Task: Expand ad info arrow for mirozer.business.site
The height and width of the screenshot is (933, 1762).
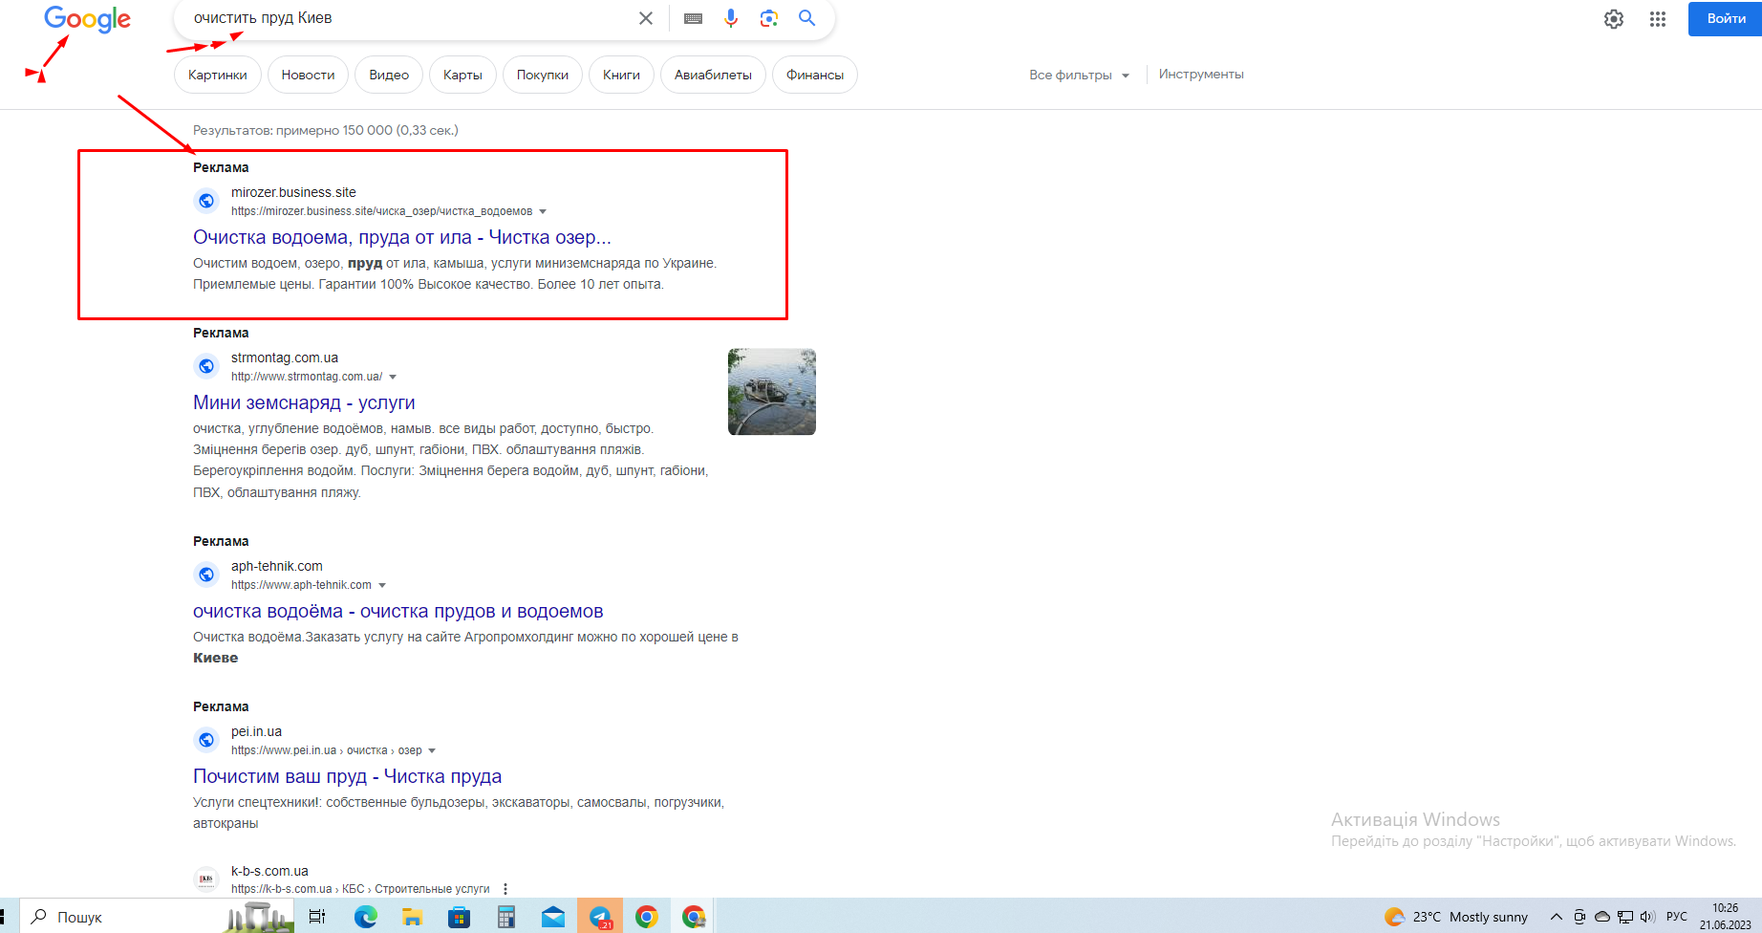Action: pos(543,211)
